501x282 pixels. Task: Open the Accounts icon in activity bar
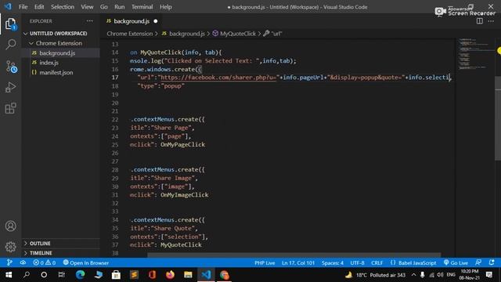pos(10,226)
